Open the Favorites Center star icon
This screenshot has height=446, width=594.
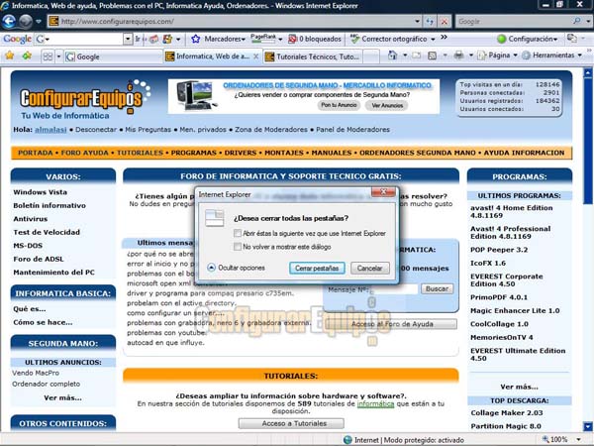10,56
